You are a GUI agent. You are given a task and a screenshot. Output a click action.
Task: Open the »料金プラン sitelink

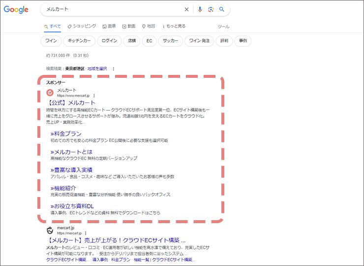(x=66, y=133)
